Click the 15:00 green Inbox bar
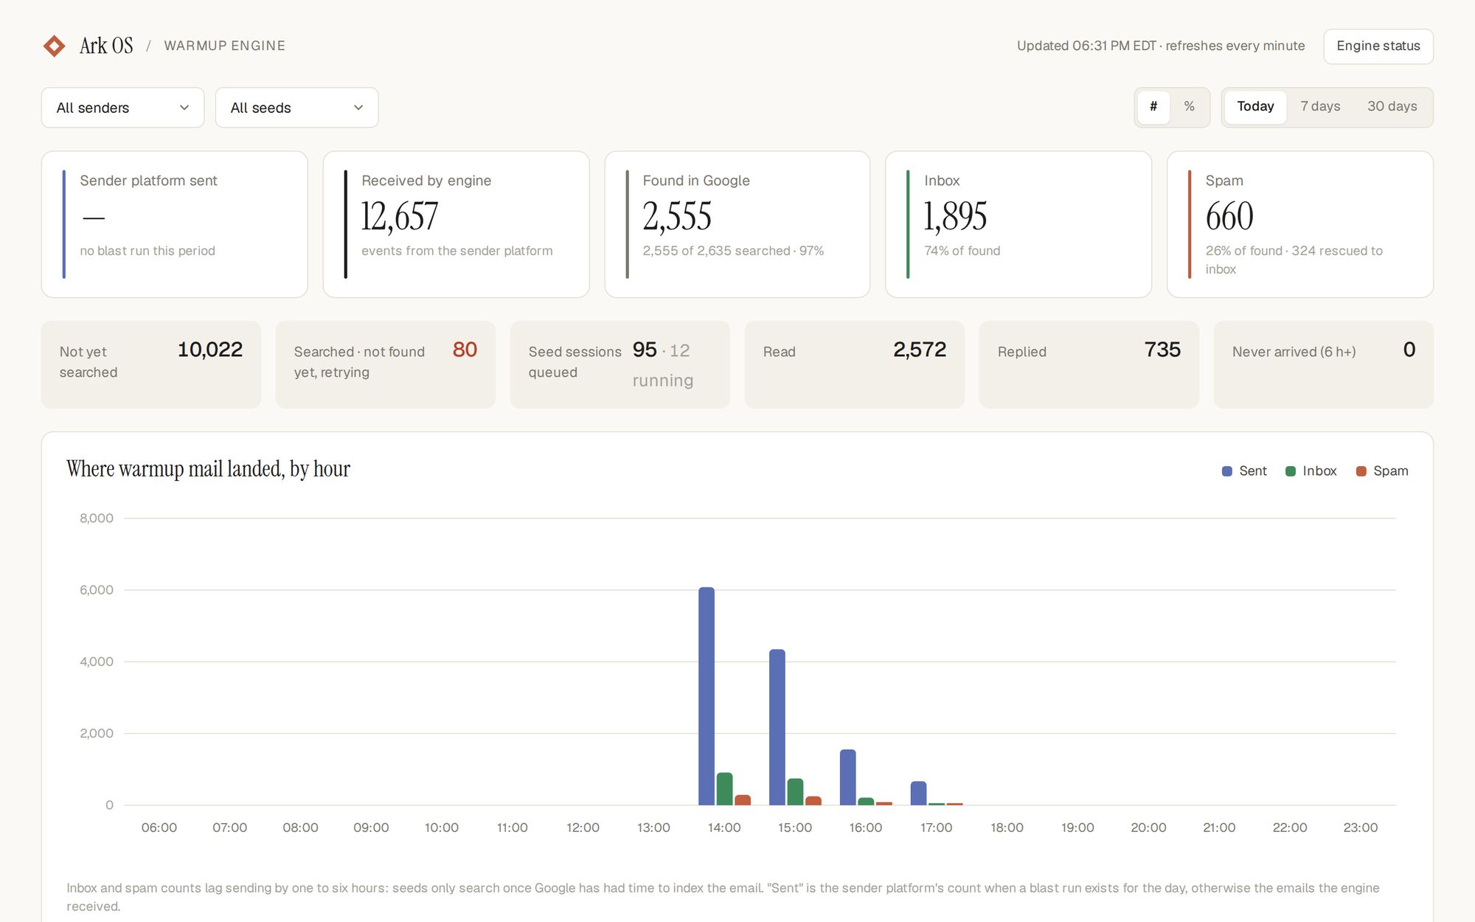This screenshot has height=922, width=1475. pos(795,791)
